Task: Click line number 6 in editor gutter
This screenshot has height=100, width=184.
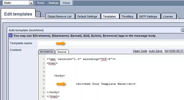Action: (44, 80)
